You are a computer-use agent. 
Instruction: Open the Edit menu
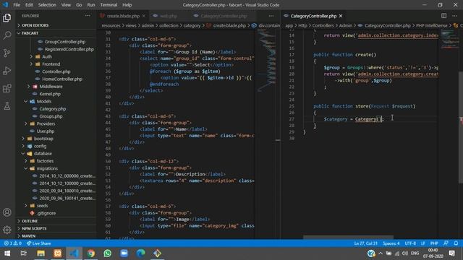coord(29,5)
